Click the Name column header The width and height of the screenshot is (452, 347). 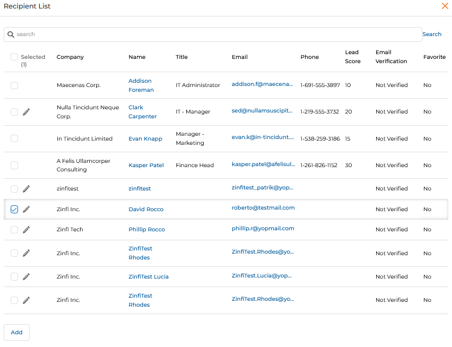pos(137,57)
